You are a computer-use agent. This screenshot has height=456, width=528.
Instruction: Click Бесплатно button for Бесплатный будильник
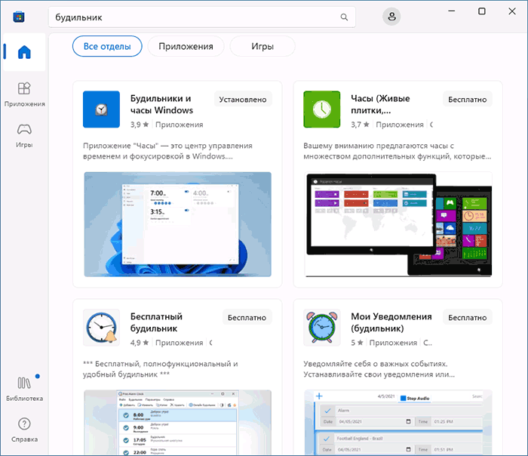pos(247,317)
